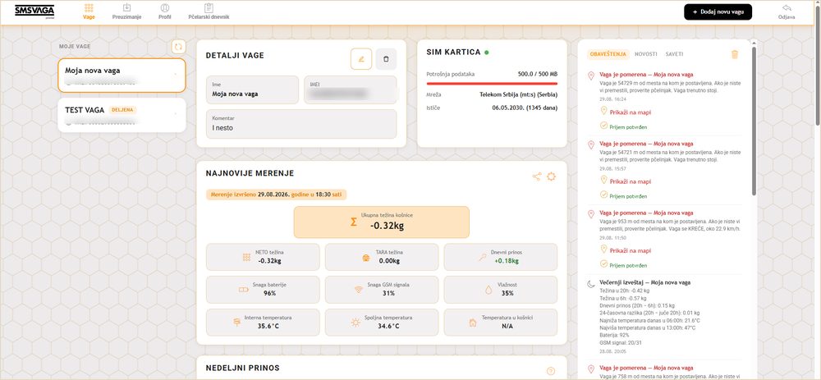The image size is (821, 380).
Task: Click the Dodaj novu vagu button
Action: [x=718, y=11]
